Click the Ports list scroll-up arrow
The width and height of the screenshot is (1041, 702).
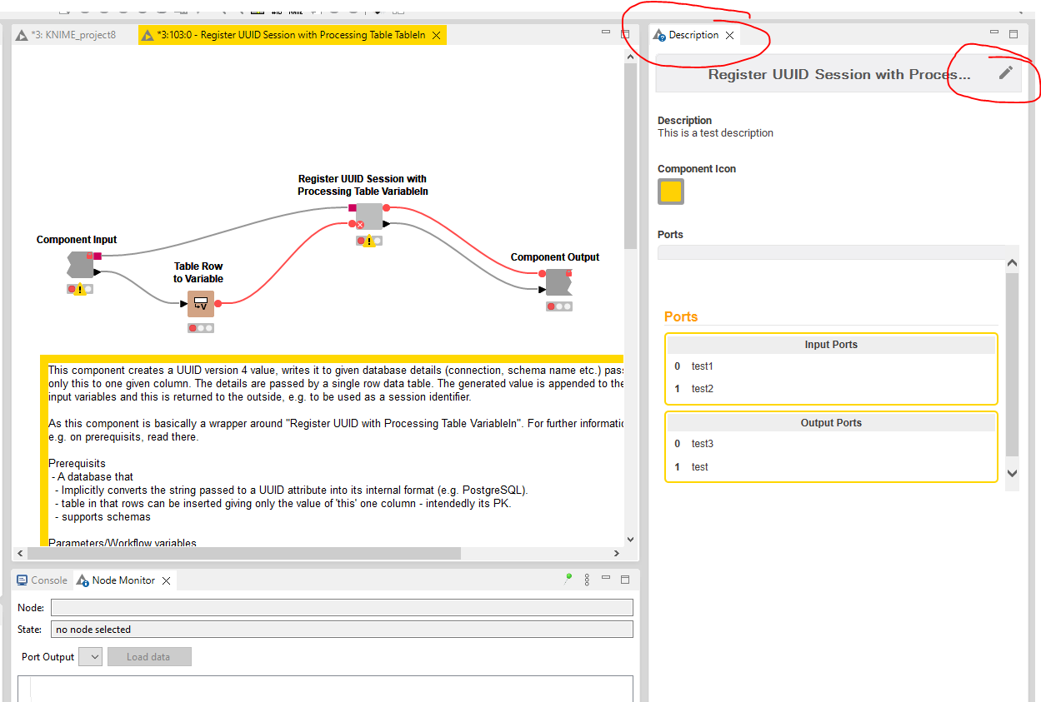[x=1013, y=263]
